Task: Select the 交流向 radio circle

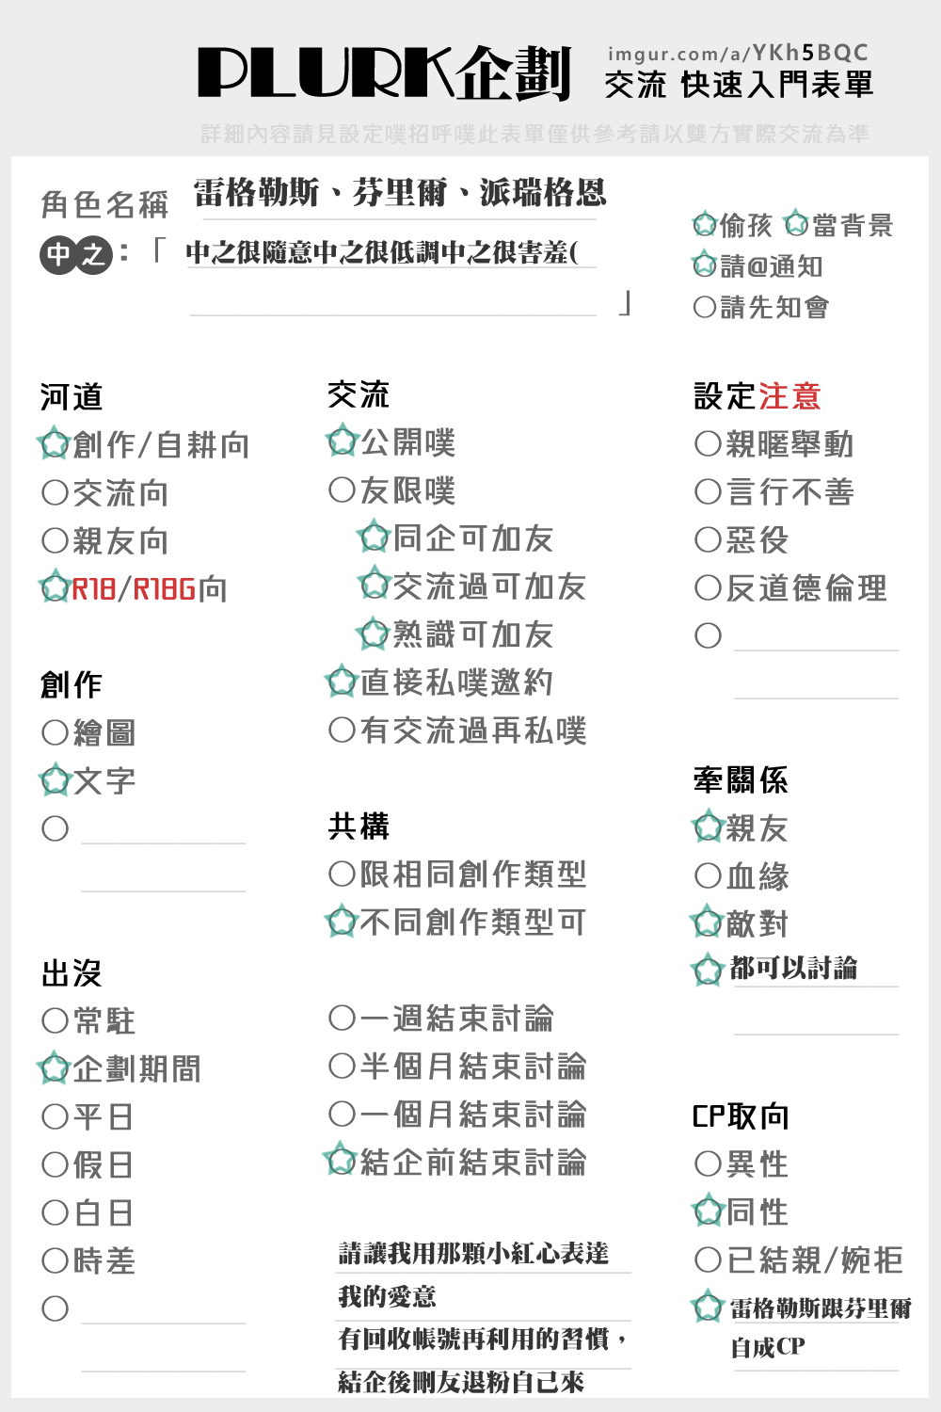Action: click(56, 492)
